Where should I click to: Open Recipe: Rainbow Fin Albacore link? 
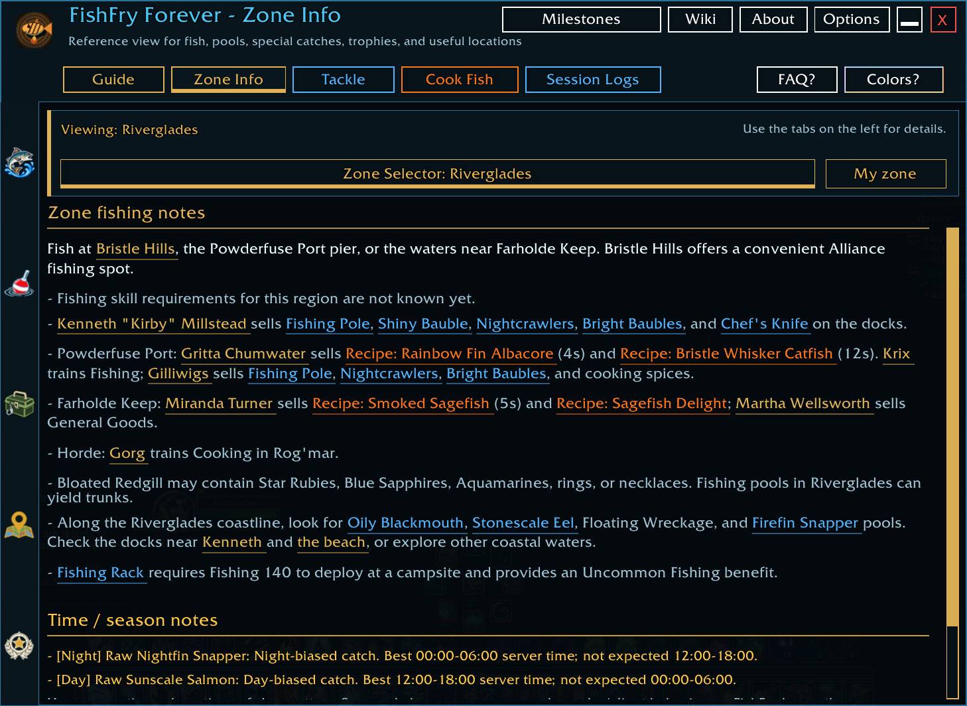point(450,354)
